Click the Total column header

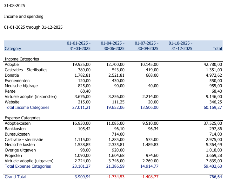pos(217,48)
